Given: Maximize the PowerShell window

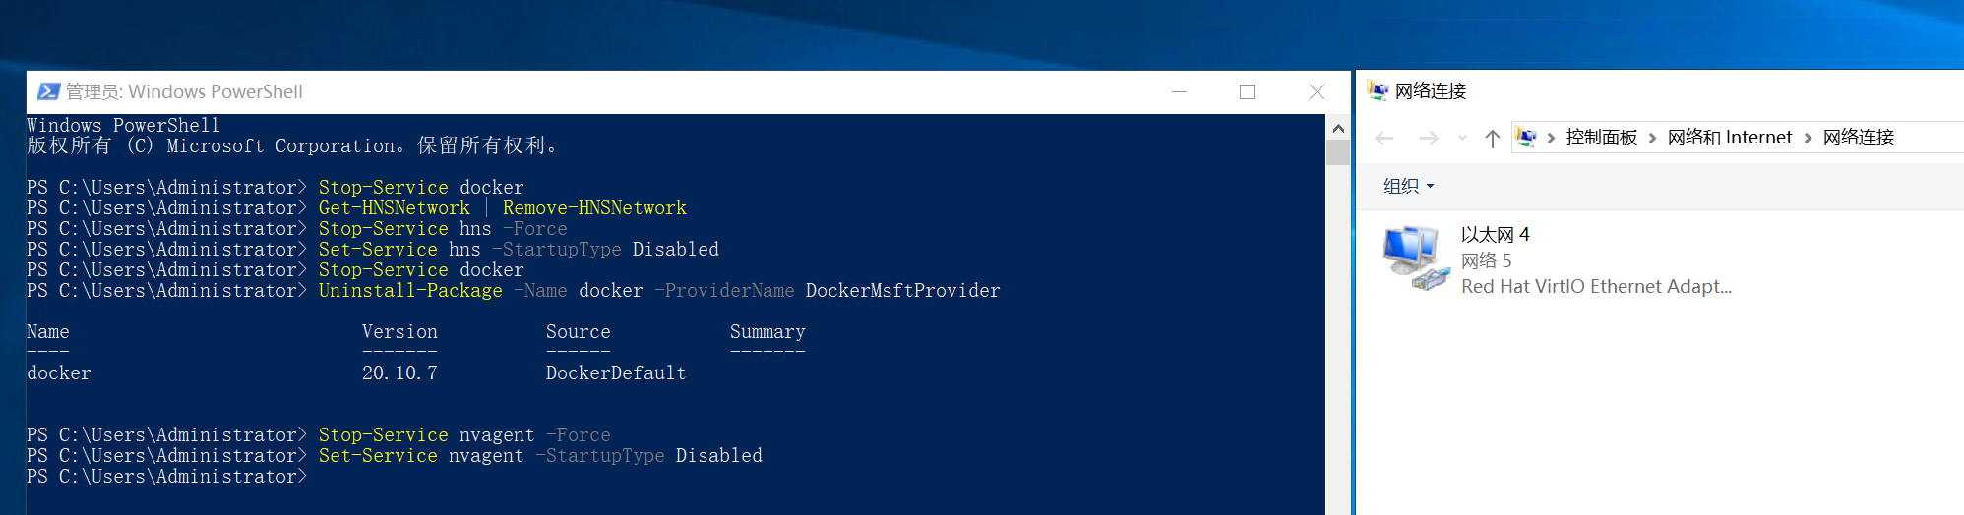Looking at the screenshot, I should point(1247,91).
